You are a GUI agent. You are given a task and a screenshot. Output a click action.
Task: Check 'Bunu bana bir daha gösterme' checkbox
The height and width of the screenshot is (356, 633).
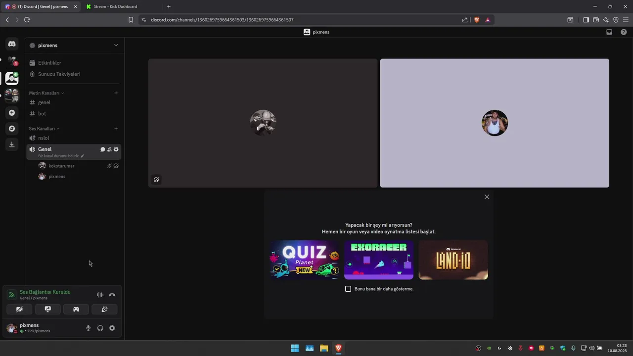348,289
